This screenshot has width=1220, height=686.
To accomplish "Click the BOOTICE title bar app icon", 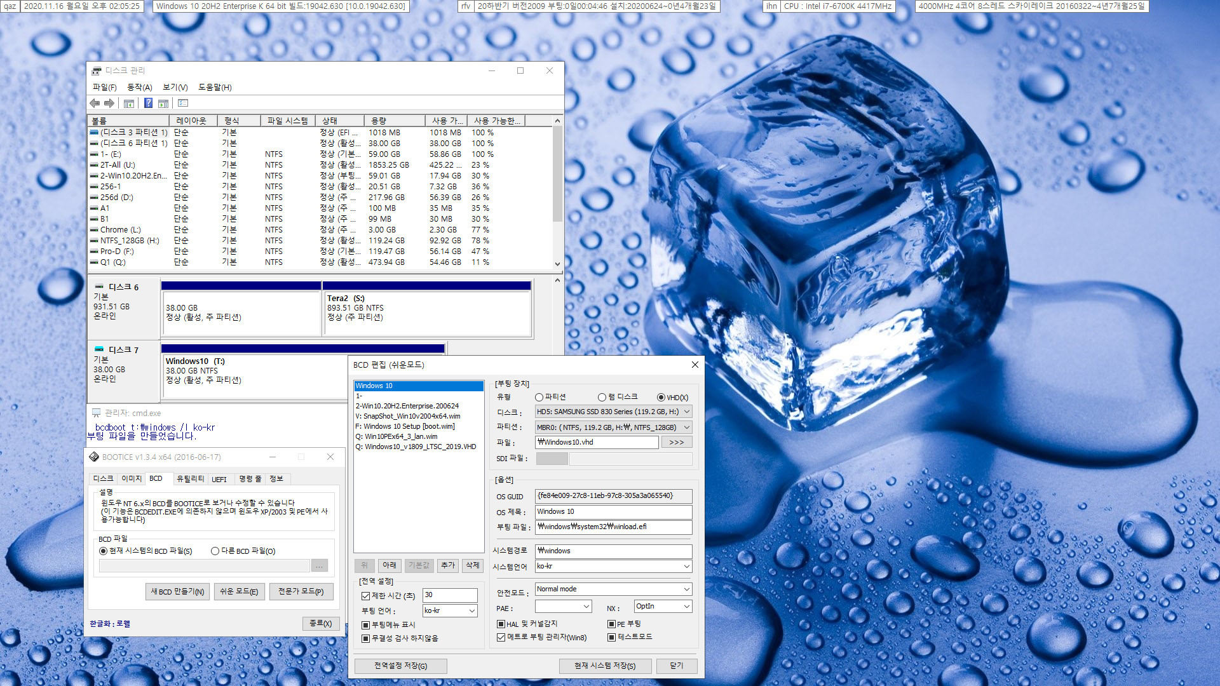I will click(94, 457).
